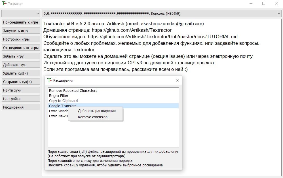Click the Textractor logo in main title bar
283x178 pixels.
4,3
